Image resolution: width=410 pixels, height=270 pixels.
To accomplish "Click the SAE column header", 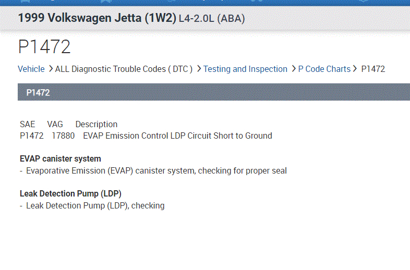I will point(28,124).
